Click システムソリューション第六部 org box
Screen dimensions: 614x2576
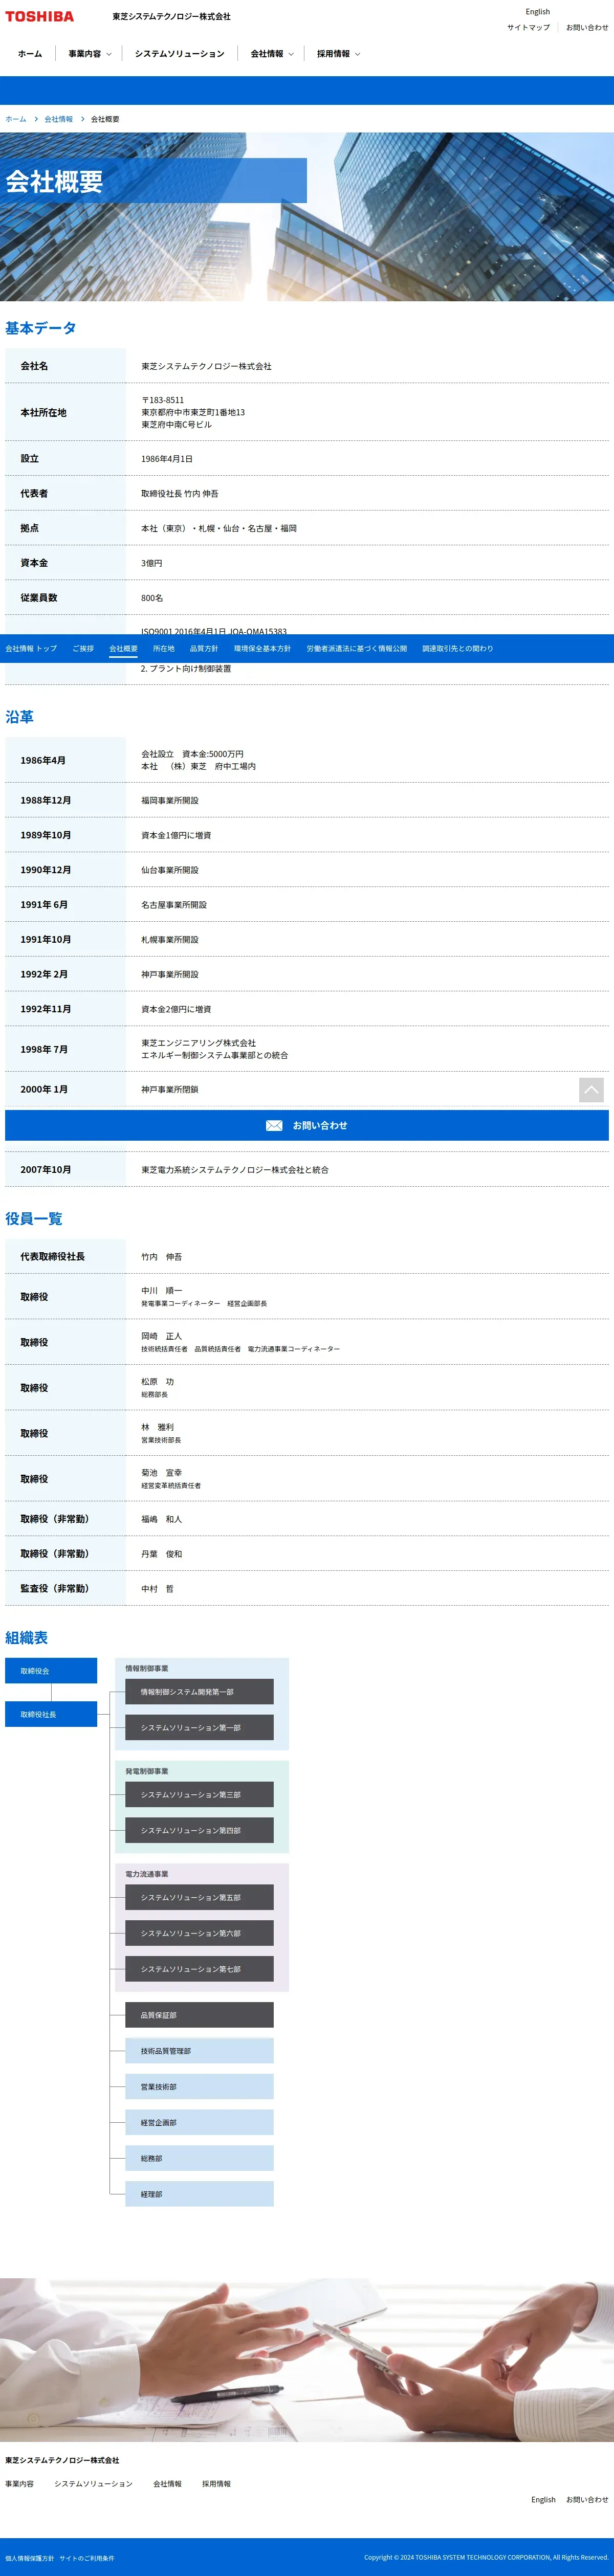pyautogui.click(x=199, y=1934)
